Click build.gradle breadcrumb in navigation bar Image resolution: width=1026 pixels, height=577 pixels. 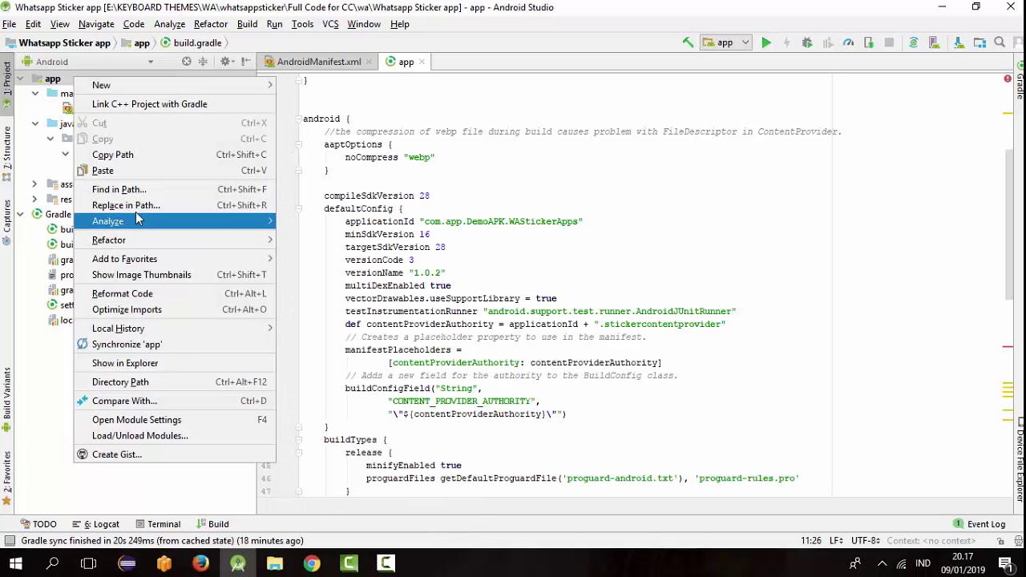coord(191,42)
